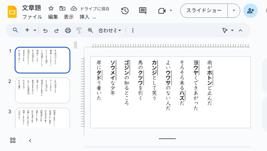The image size is (267, 151).
Task: Open the 編集 menu
Action: [x=53, y=17]
